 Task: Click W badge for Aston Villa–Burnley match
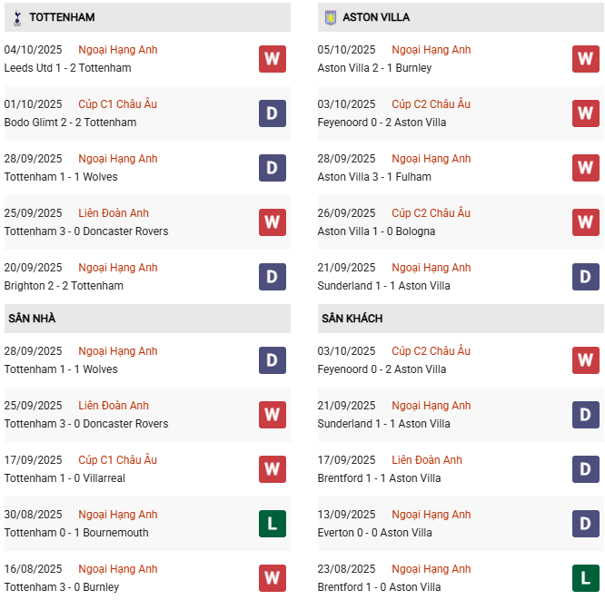coord(585,59)
